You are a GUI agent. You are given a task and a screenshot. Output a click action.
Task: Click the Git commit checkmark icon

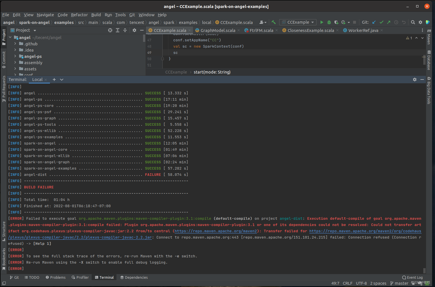pos(381,22)
